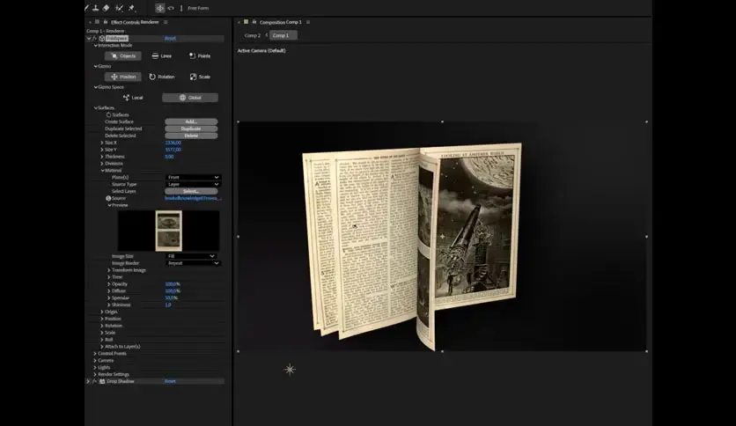Select the Roto Brush tool in toolbar

(119, 8)
